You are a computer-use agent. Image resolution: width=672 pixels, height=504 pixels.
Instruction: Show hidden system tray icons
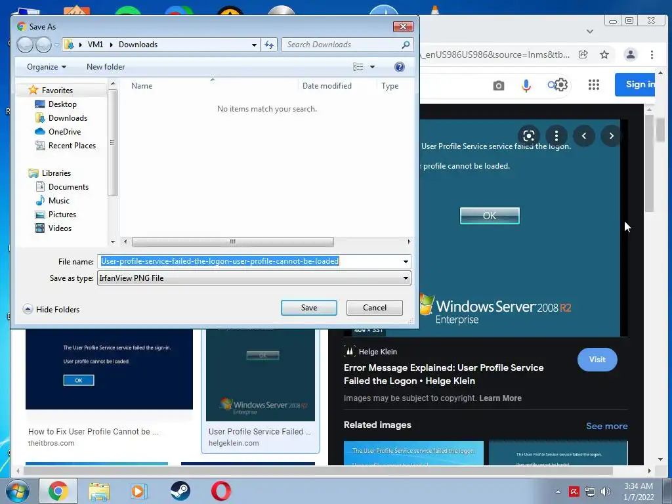point(558,492)
